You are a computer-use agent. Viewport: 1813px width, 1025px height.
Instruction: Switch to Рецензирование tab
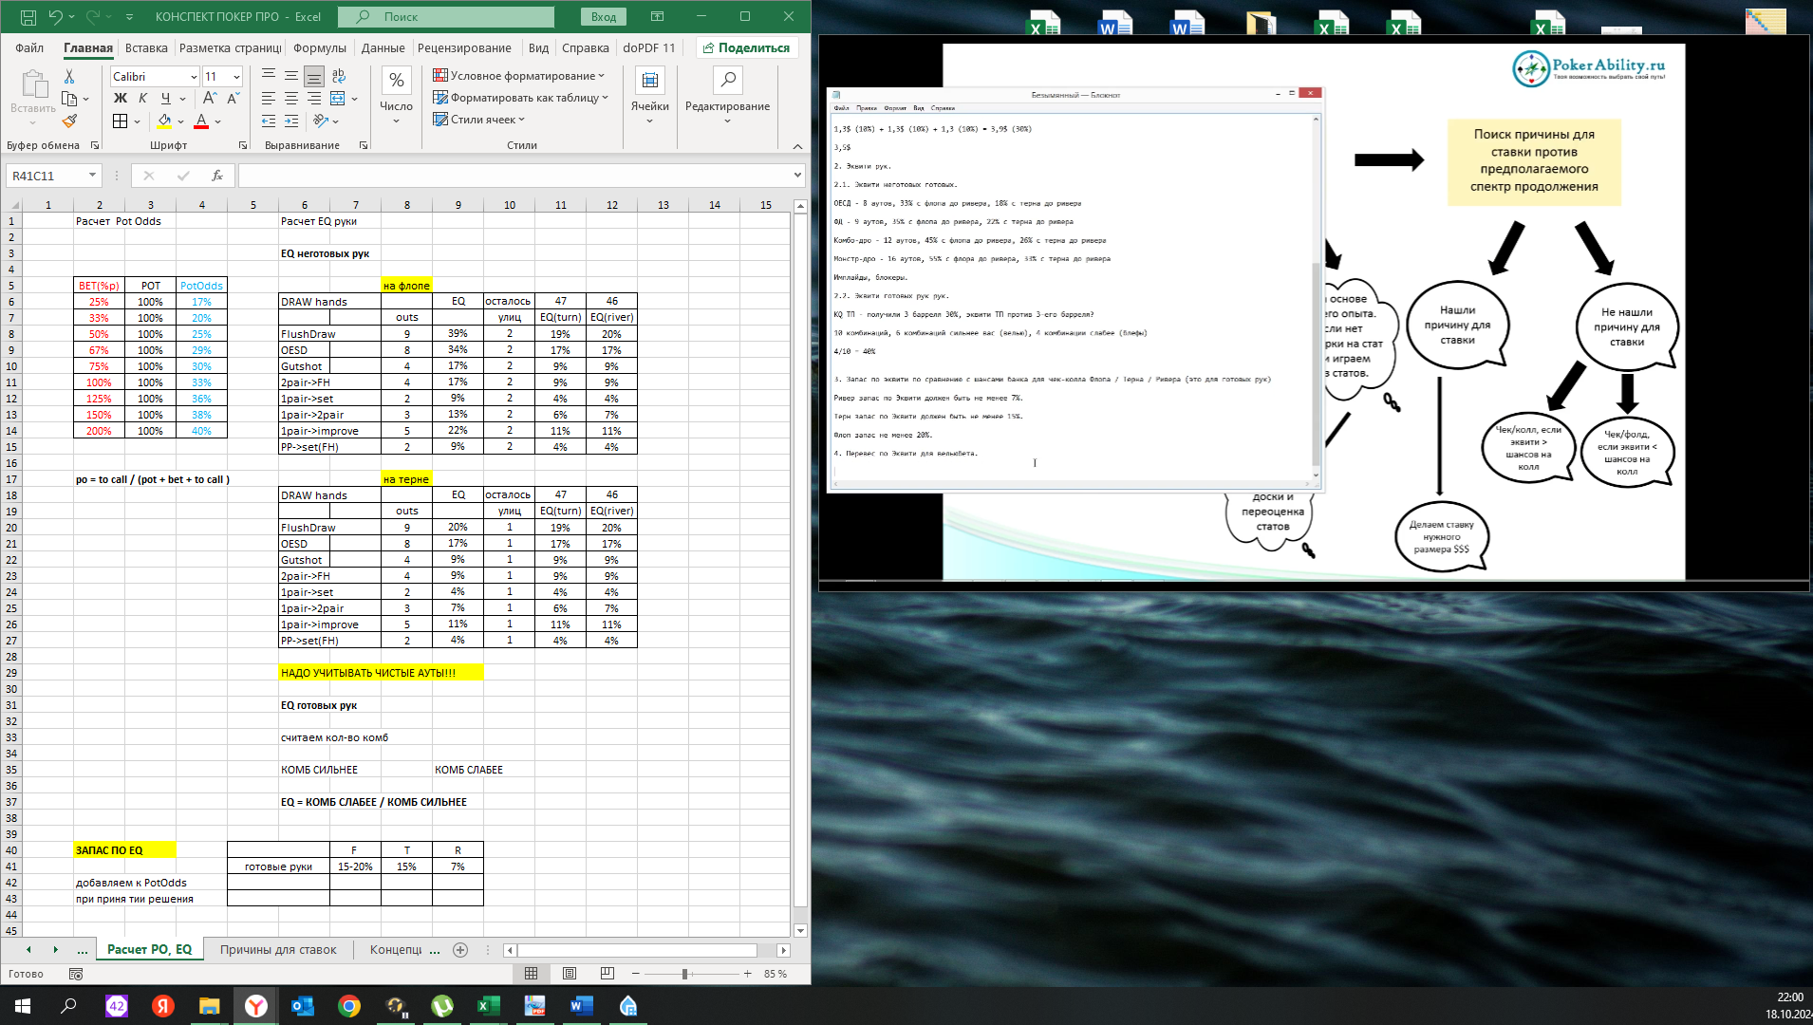point(464,47)
